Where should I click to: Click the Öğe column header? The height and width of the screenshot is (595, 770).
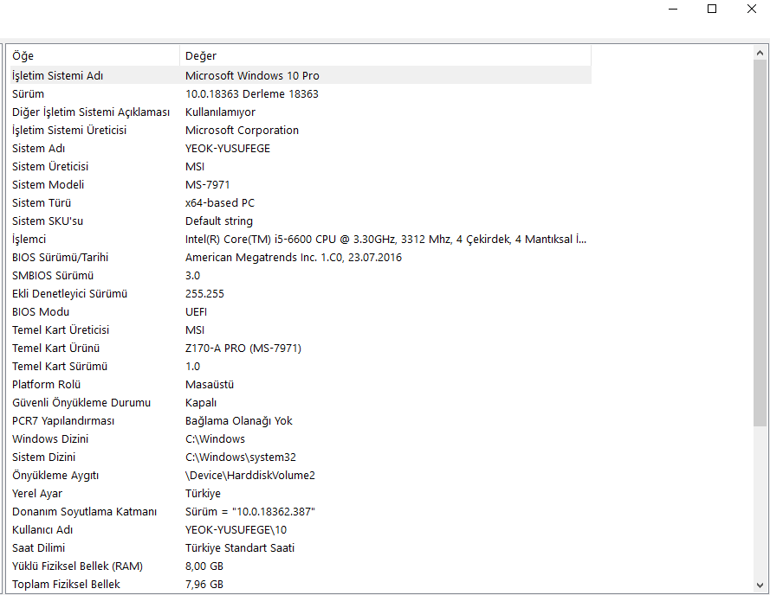(95, 56)
